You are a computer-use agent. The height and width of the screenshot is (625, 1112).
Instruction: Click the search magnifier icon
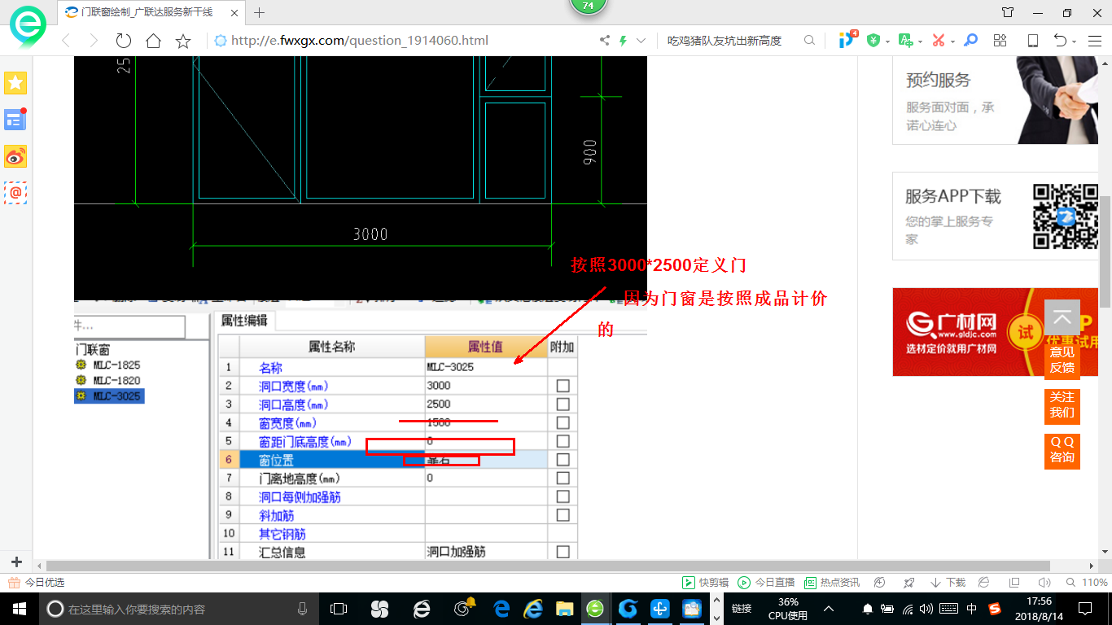(x=809, y=40)
